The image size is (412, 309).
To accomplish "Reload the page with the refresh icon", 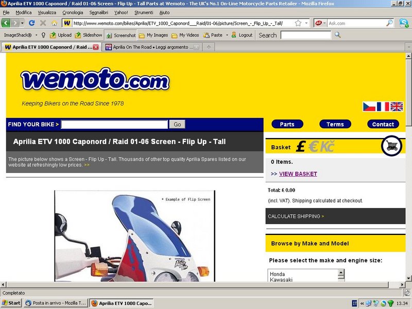I will click(32, 23).
